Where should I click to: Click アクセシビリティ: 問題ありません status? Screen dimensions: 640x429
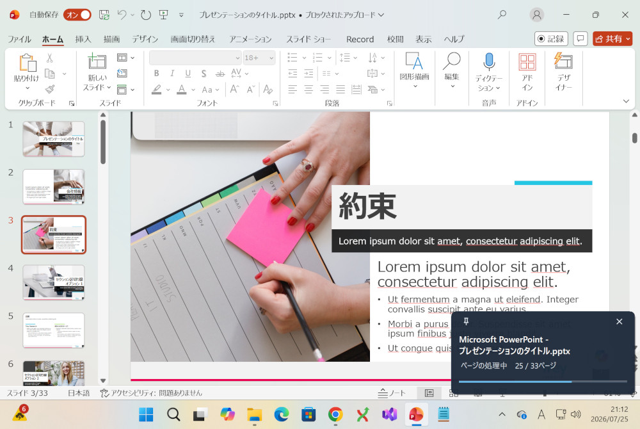point(151,393)
